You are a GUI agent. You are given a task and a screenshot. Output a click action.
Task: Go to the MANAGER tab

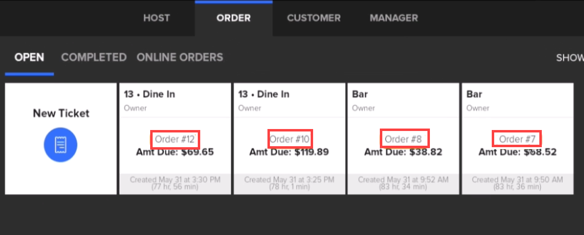pyautogui.click(x=394, y=18)
